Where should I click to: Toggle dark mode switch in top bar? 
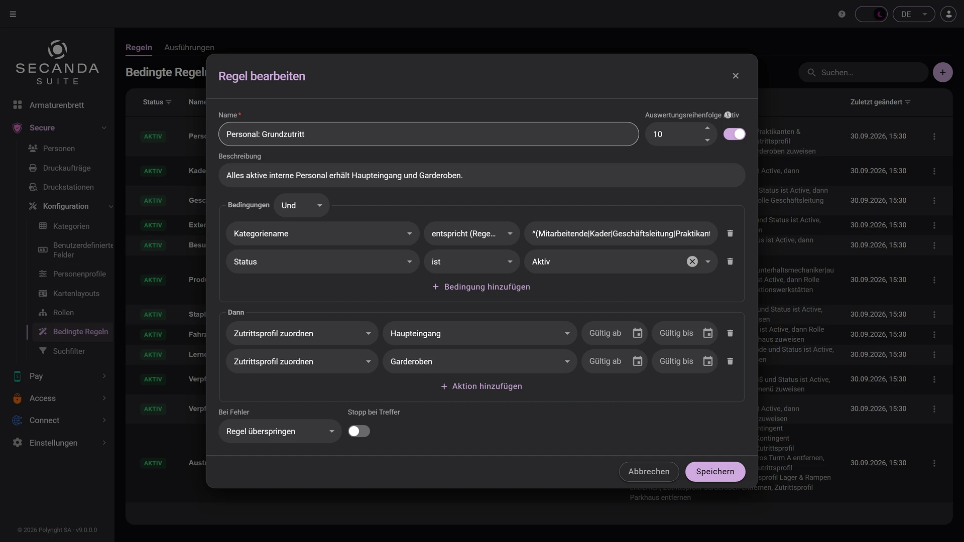tap(871, 14)
